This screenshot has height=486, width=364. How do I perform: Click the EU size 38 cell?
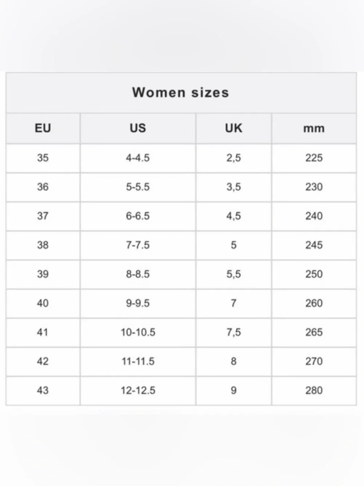pyautogui.click(x=43, y=245)
